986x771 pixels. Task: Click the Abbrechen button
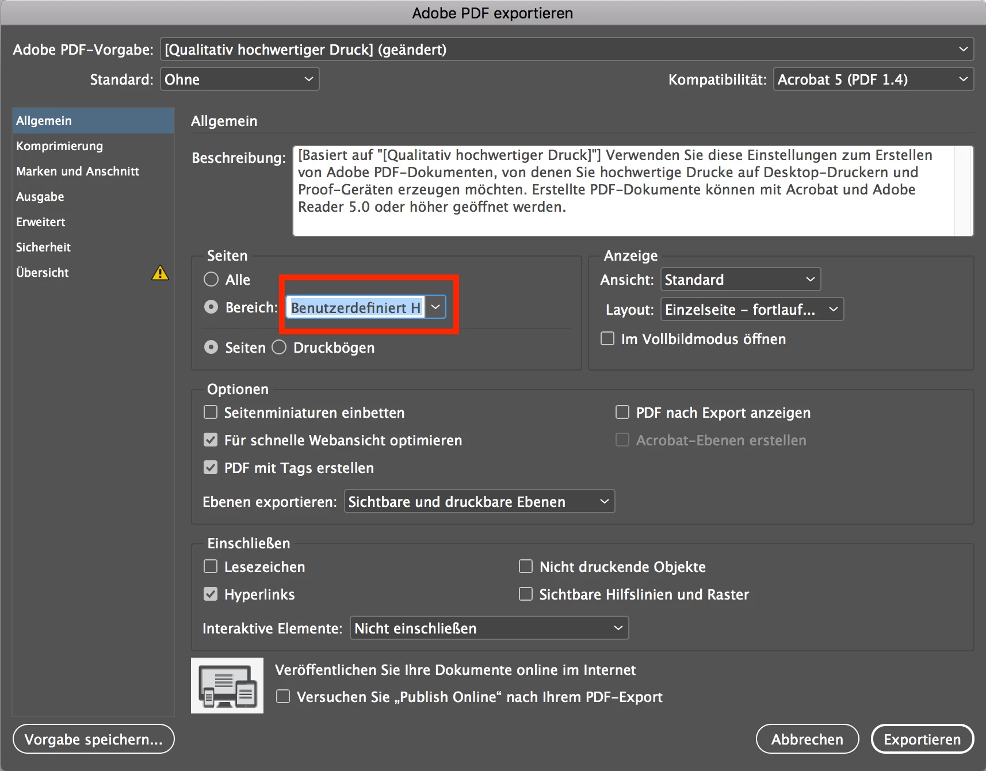(807, 739)
